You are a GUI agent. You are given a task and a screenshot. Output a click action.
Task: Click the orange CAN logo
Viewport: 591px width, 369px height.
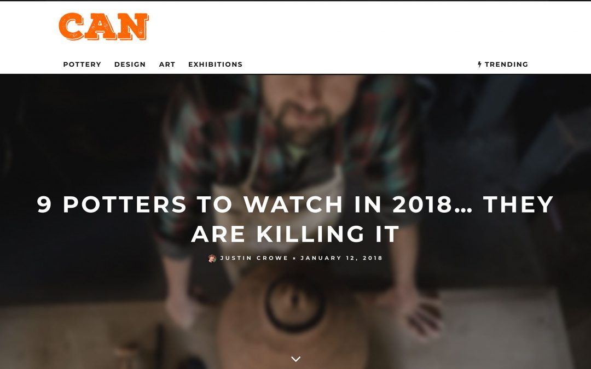pos(103,26)
